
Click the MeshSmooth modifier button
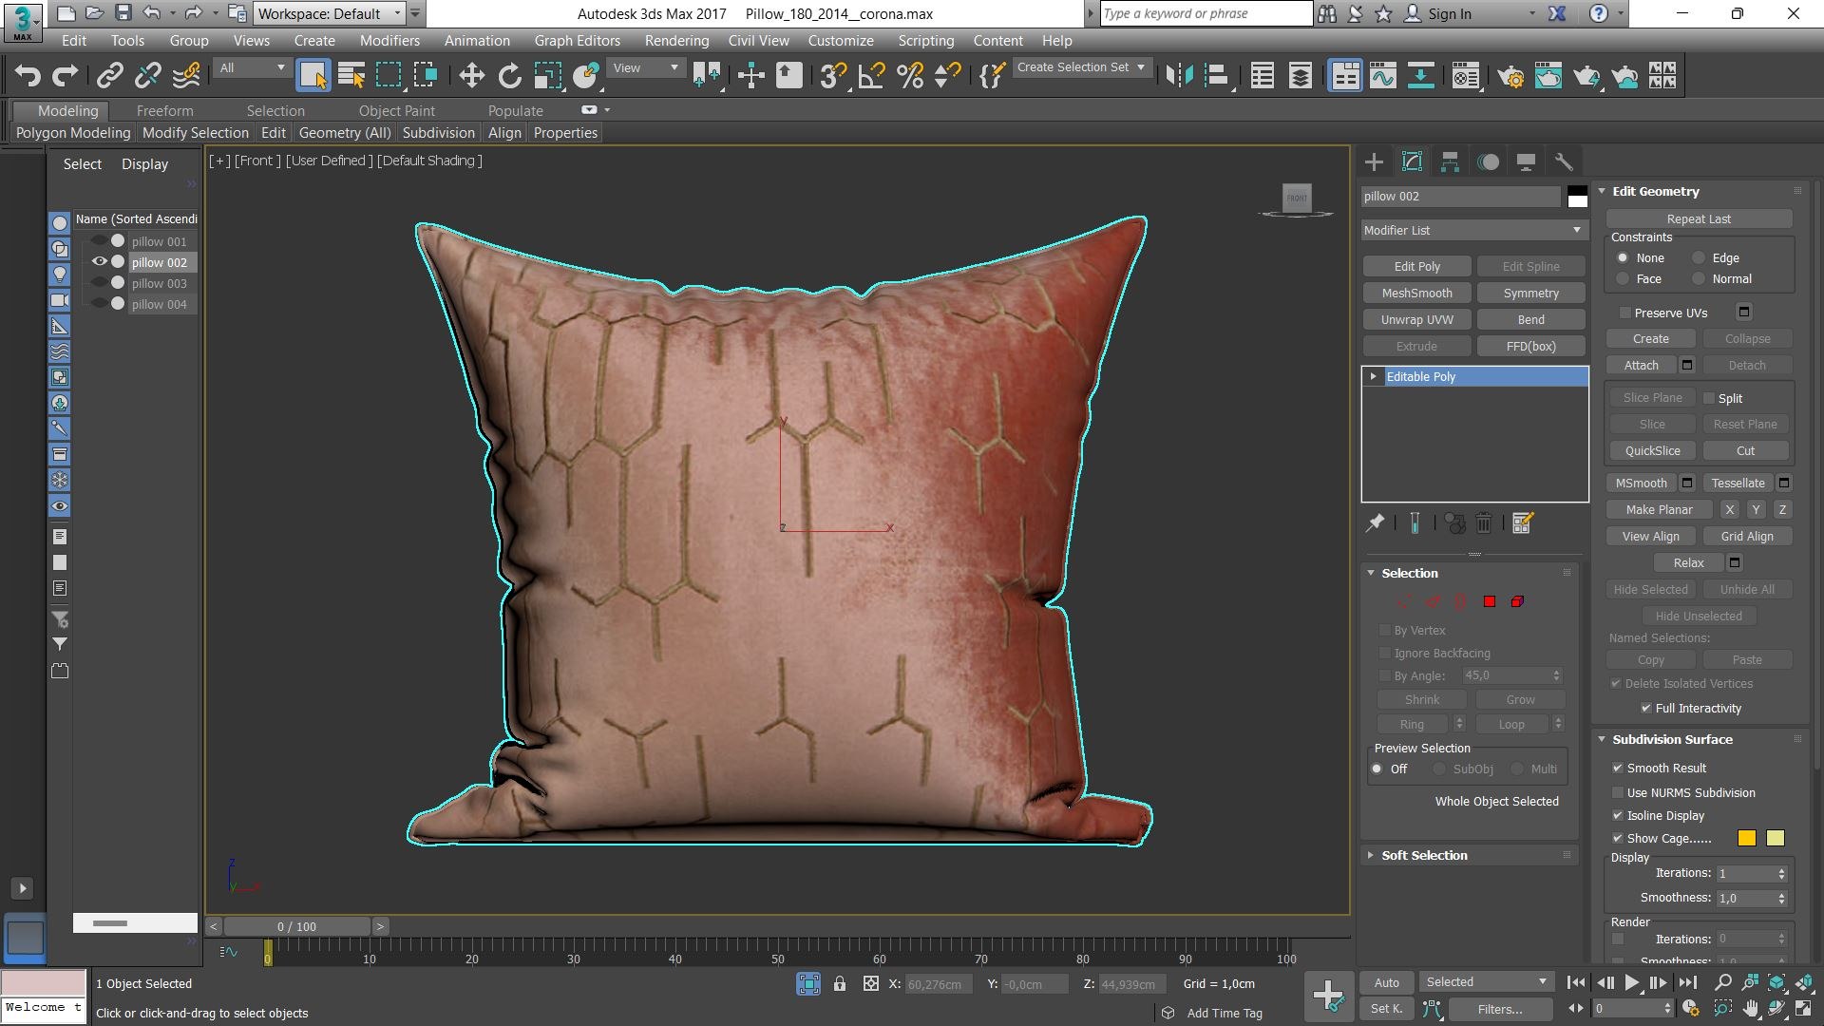tap(1416, 293)
